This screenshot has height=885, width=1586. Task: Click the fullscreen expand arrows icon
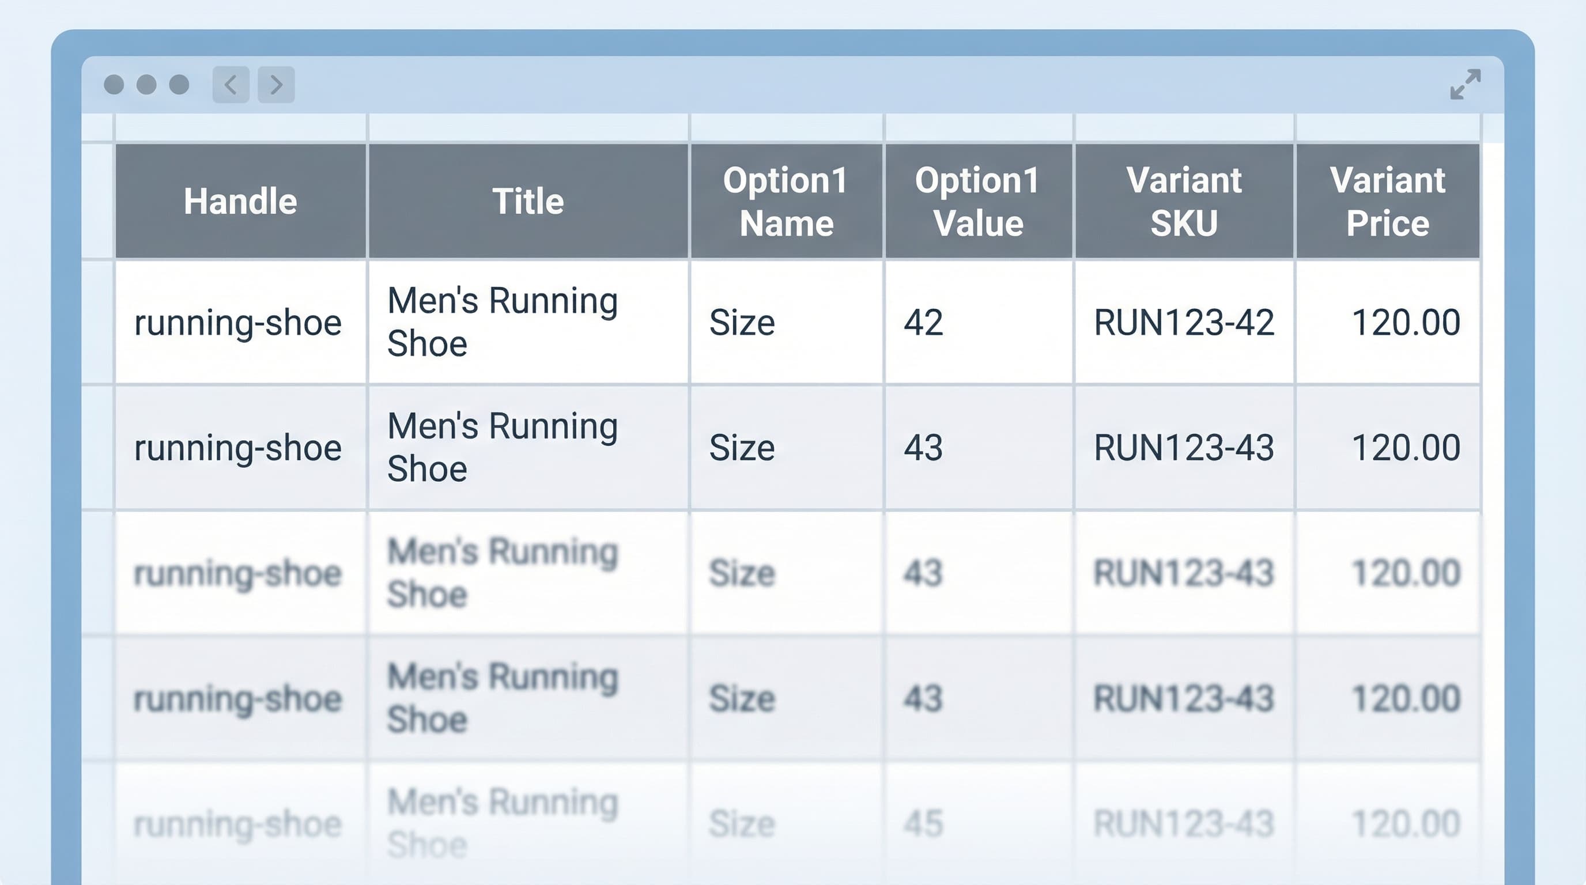(x=1465, y=84)
